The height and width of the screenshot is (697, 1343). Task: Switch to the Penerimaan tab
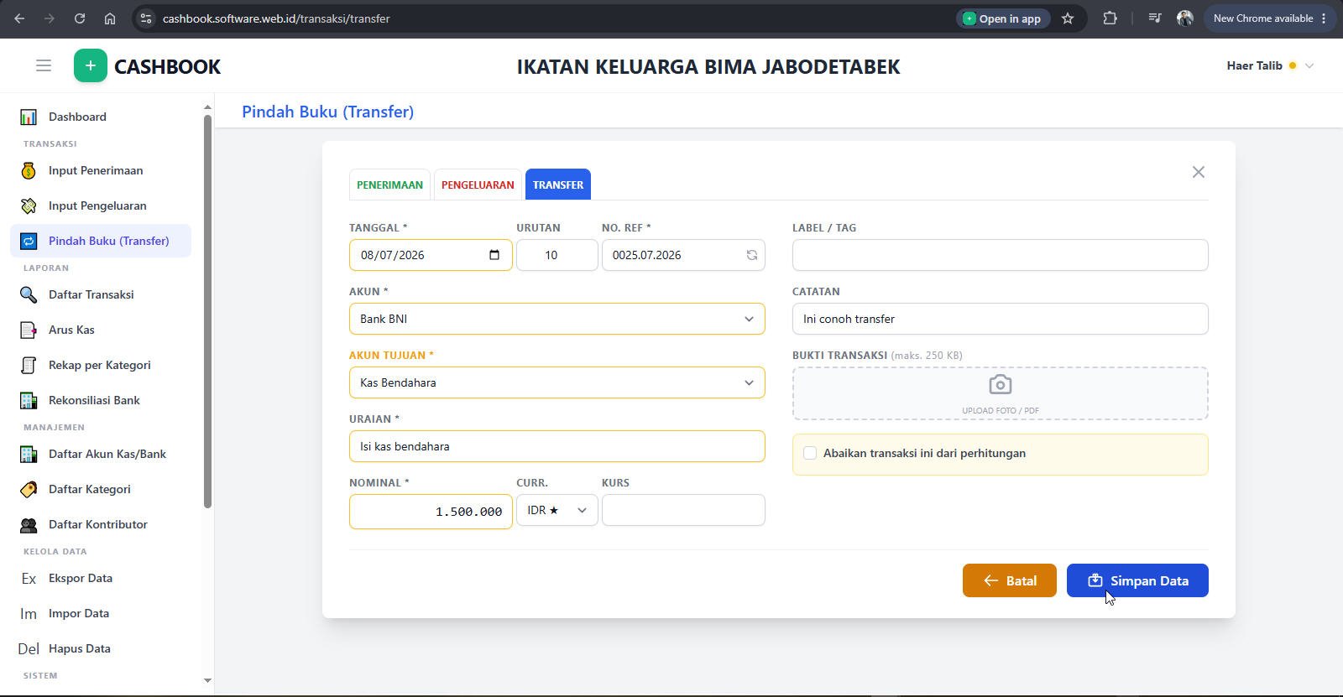click(389, 185)
